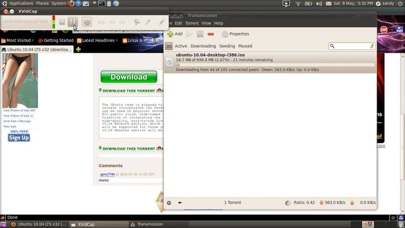The width and height of the screenshot is (405, 228).
Task: Start torrent with the play arrow in Transmission
Action: tap(189, 34)
